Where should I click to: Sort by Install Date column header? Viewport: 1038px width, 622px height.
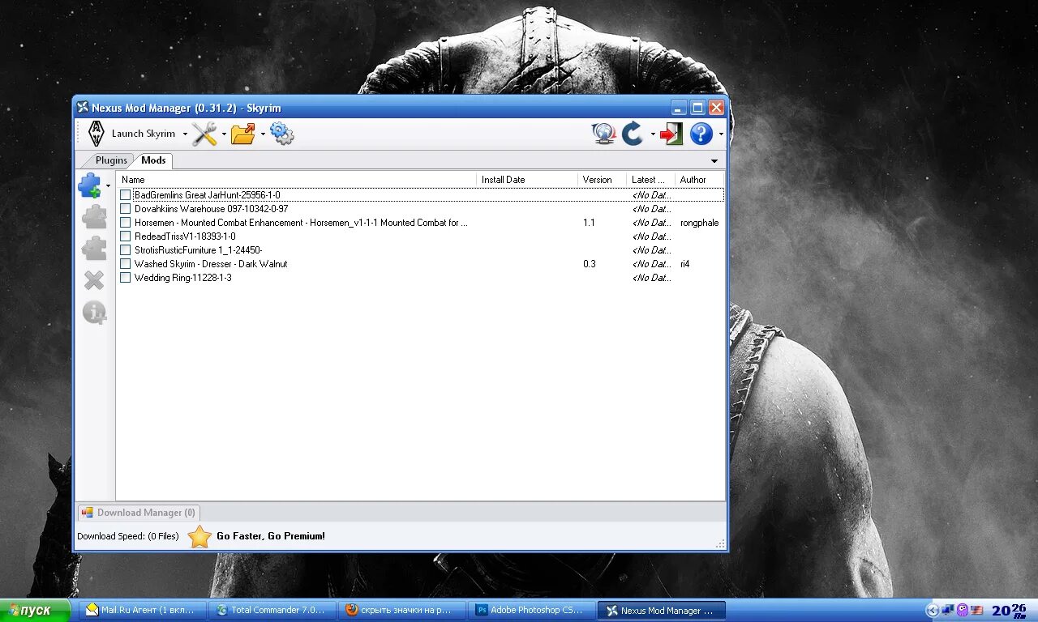click(527, 180)
